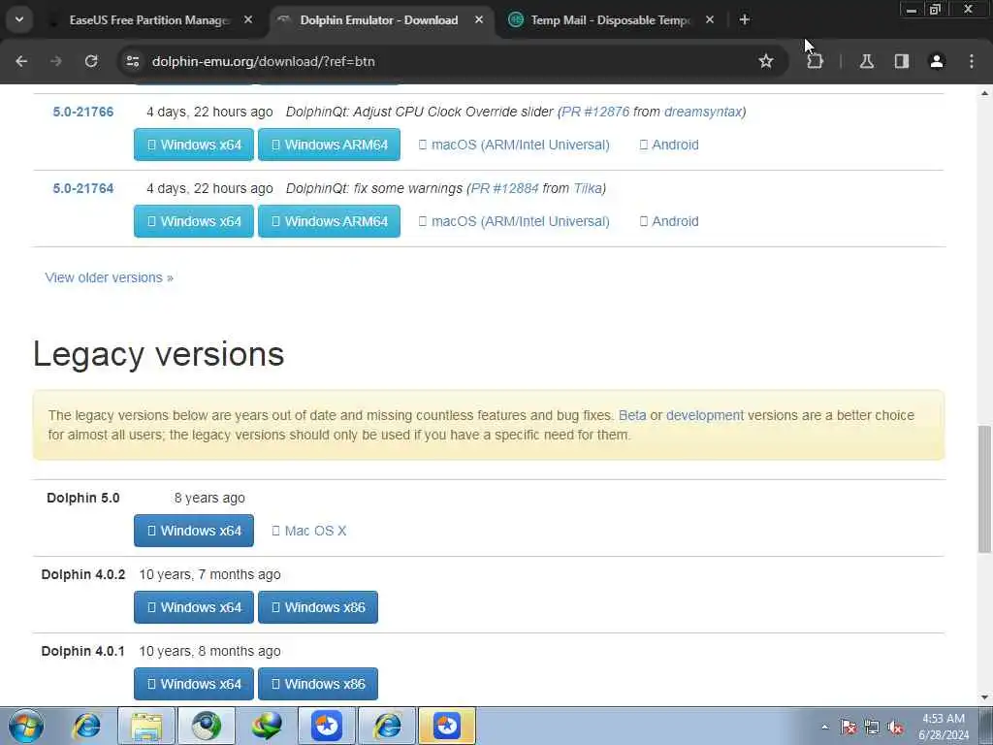
Task: Open version 5.0-21764 link
Action: [83, 189]
